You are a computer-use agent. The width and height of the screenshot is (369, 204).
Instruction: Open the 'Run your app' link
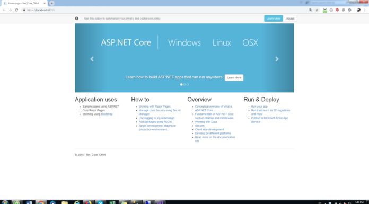(x=259, y=107)
